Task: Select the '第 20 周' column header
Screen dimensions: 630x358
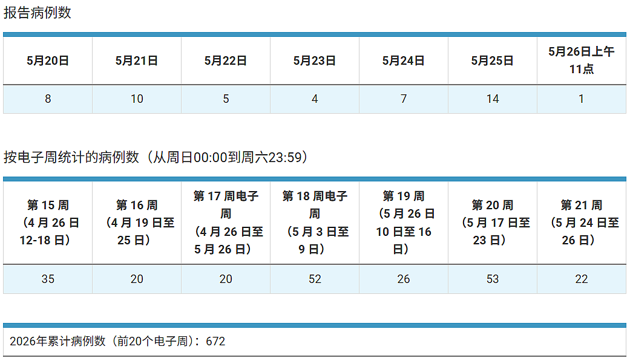Action: click(493, 223)
